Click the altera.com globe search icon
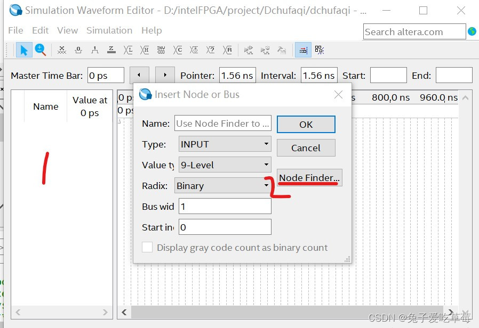479x328 pixels. (x=472, y=31)
